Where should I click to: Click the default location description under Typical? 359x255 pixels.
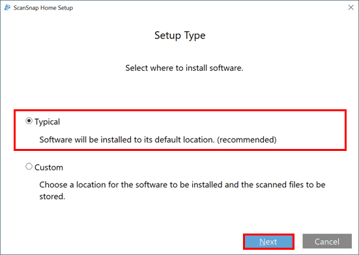tap(158, 139)
